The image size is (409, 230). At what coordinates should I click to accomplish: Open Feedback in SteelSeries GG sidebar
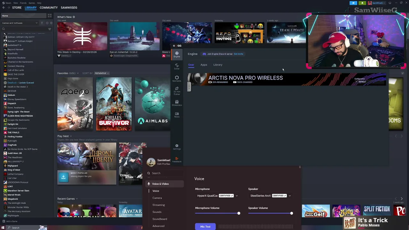pyautogui.click(x=177, y=159)
